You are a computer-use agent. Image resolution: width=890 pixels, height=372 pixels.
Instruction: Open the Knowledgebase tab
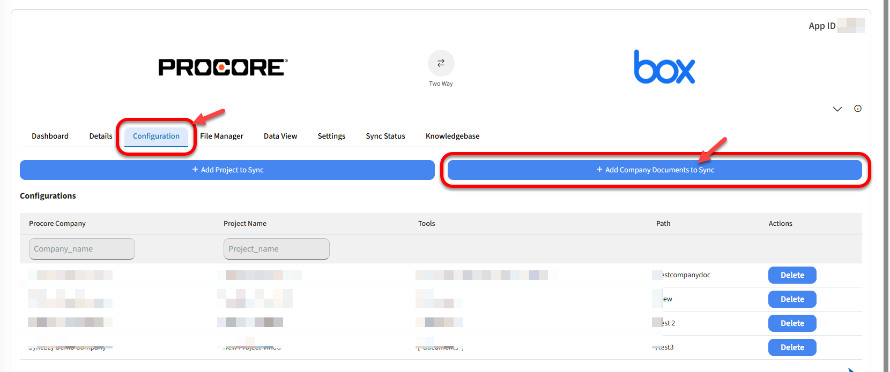tap(453, 136)
